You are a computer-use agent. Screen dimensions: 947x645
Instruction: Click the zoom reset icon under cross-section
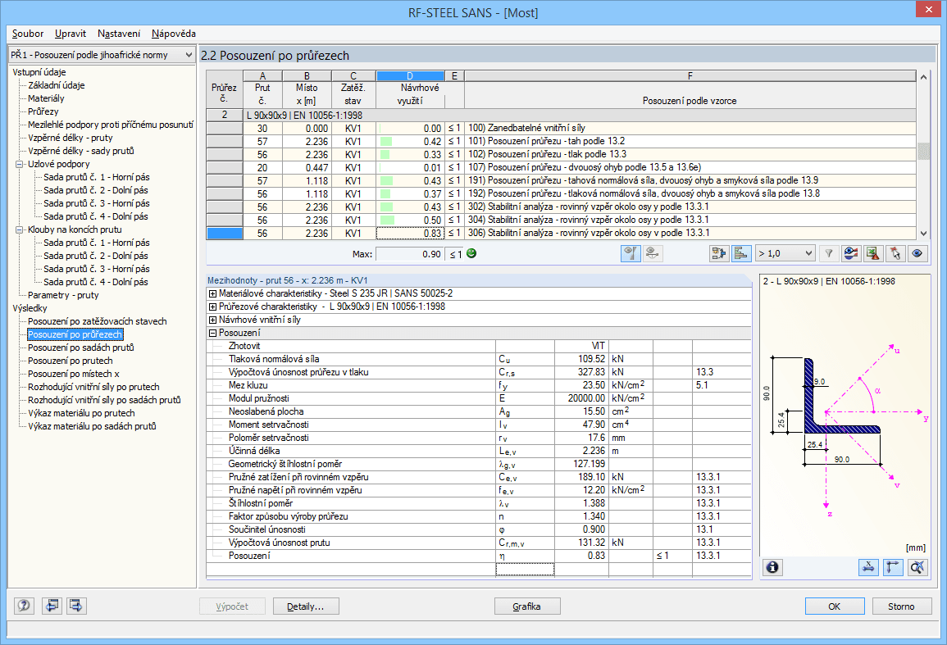click(x=917, y=567)
